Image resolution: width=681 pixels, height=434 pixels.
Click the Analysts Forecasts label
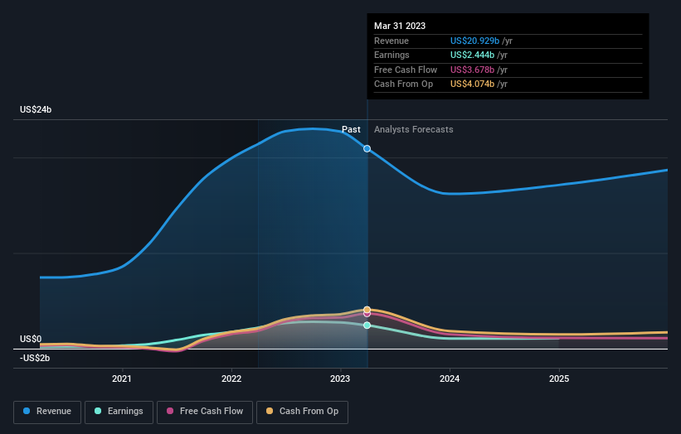point(413,129)
